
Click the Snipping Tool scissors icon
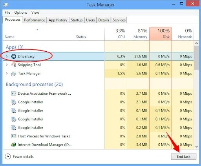pyautogui.click(x=14, y=65)
